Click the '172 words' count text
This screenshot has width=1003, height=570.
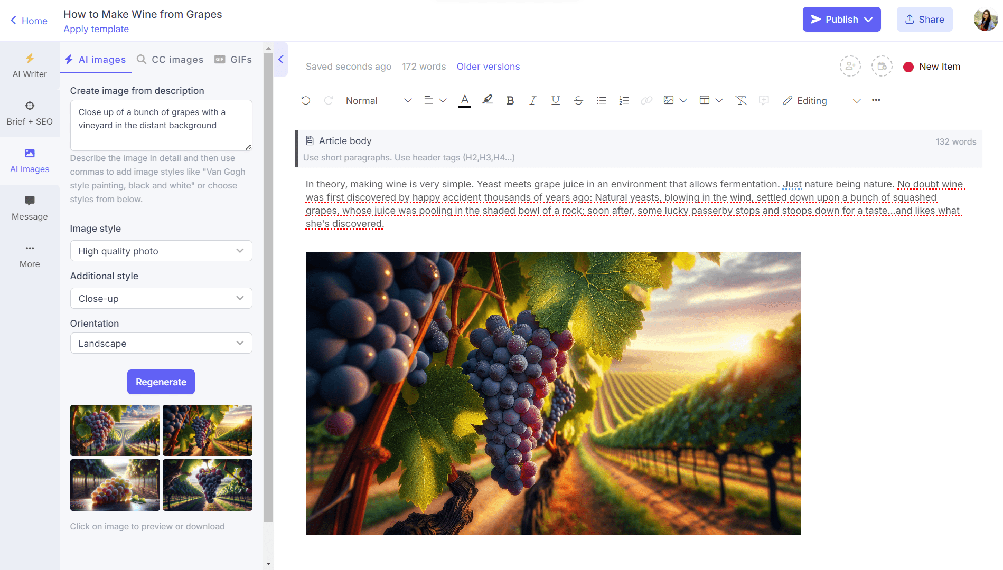424,66
